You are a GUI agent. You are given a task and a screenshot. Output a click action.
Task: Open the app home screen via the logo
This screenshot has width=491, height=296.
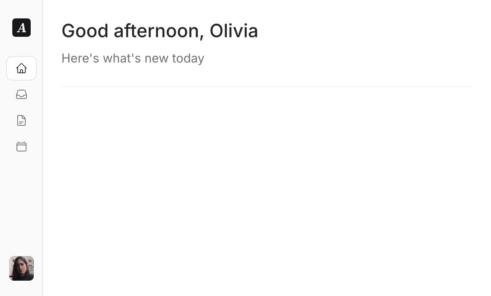(x=21, y=28)
